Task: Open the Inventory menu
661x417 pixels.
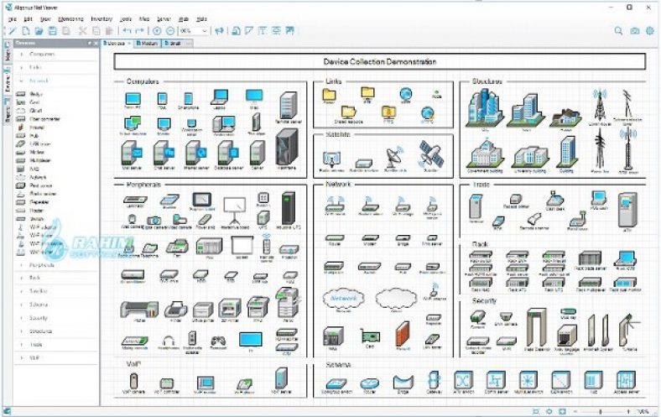Action: pyautogui.click(x=101, y=19)
